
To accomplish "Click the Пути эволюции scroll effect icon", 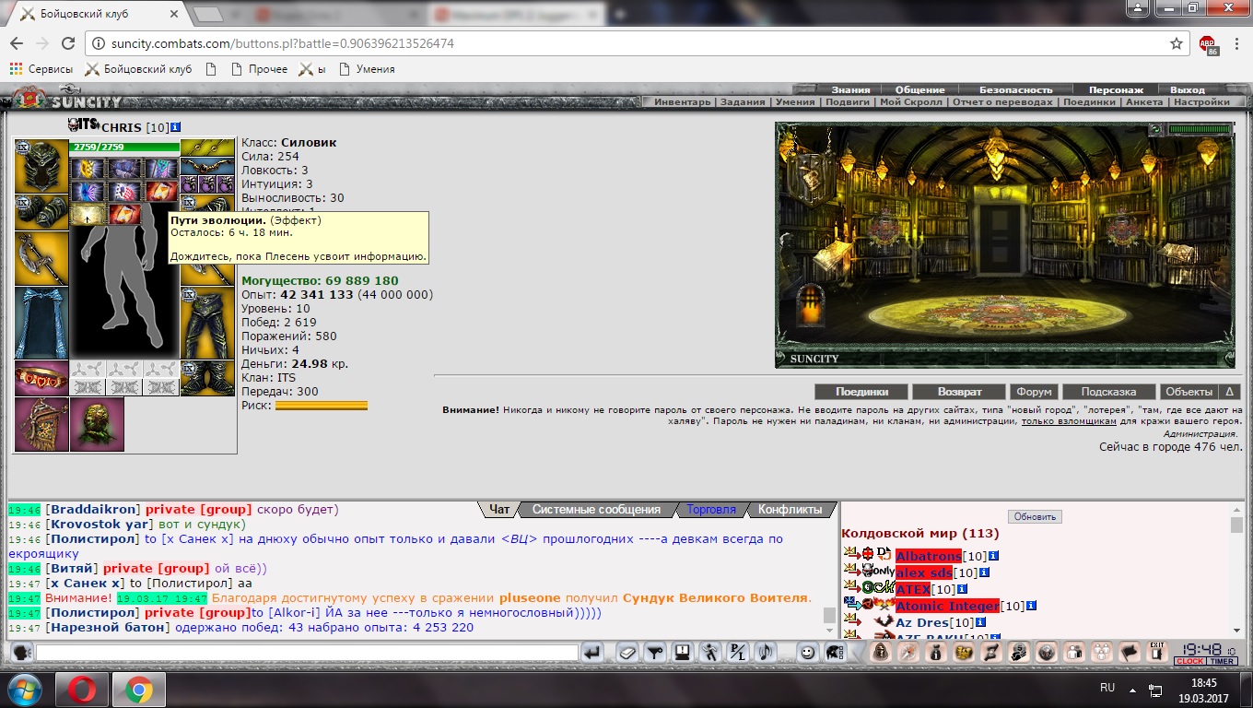I will (88, 214).
